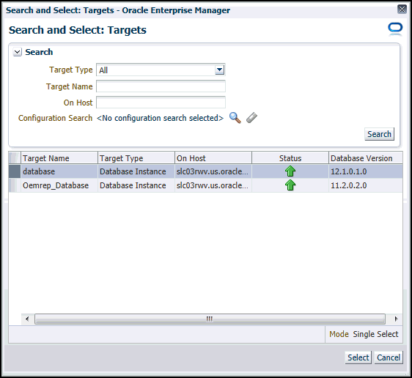
Task: Sort by Status column header
Action: tap(290, 158)
